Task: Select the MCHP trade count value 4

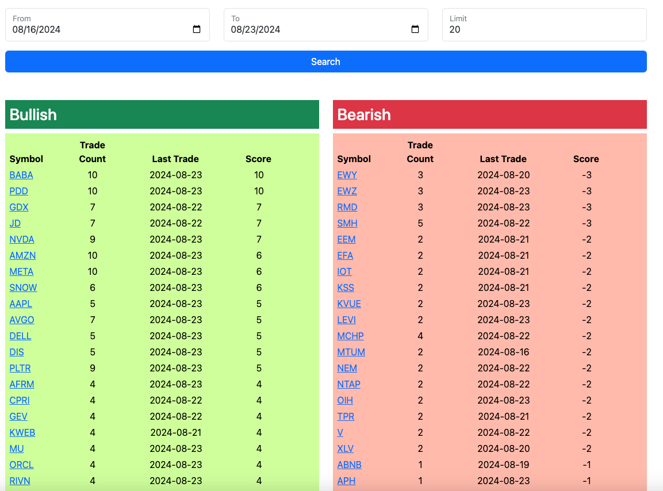Action: click(420, 336)
